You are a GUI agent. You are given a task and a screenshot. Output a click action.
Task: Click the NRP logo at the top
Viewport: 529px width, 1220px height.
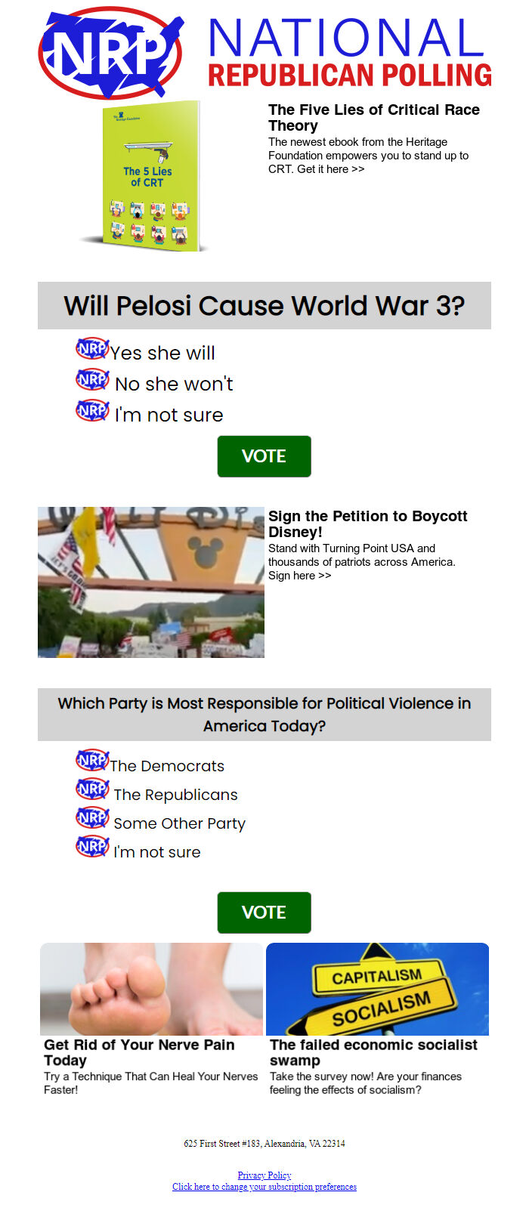pyautogui.click(x=110, y=53)
